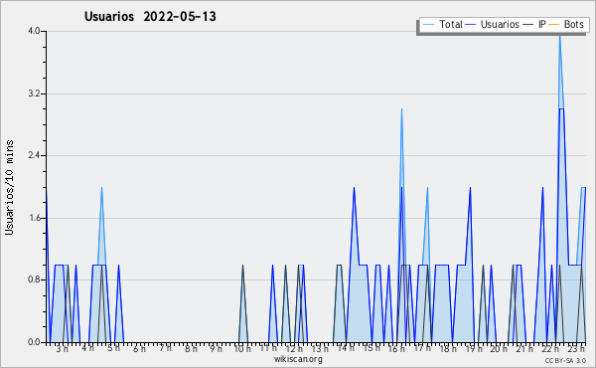This screenshot has height=368, width=596.
Task: Click the Bots legend entry
Action: pos(566,24)
